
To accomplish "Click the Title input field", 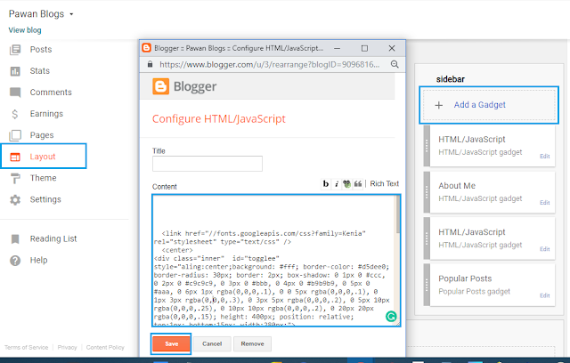I will (x=208, y=164).
